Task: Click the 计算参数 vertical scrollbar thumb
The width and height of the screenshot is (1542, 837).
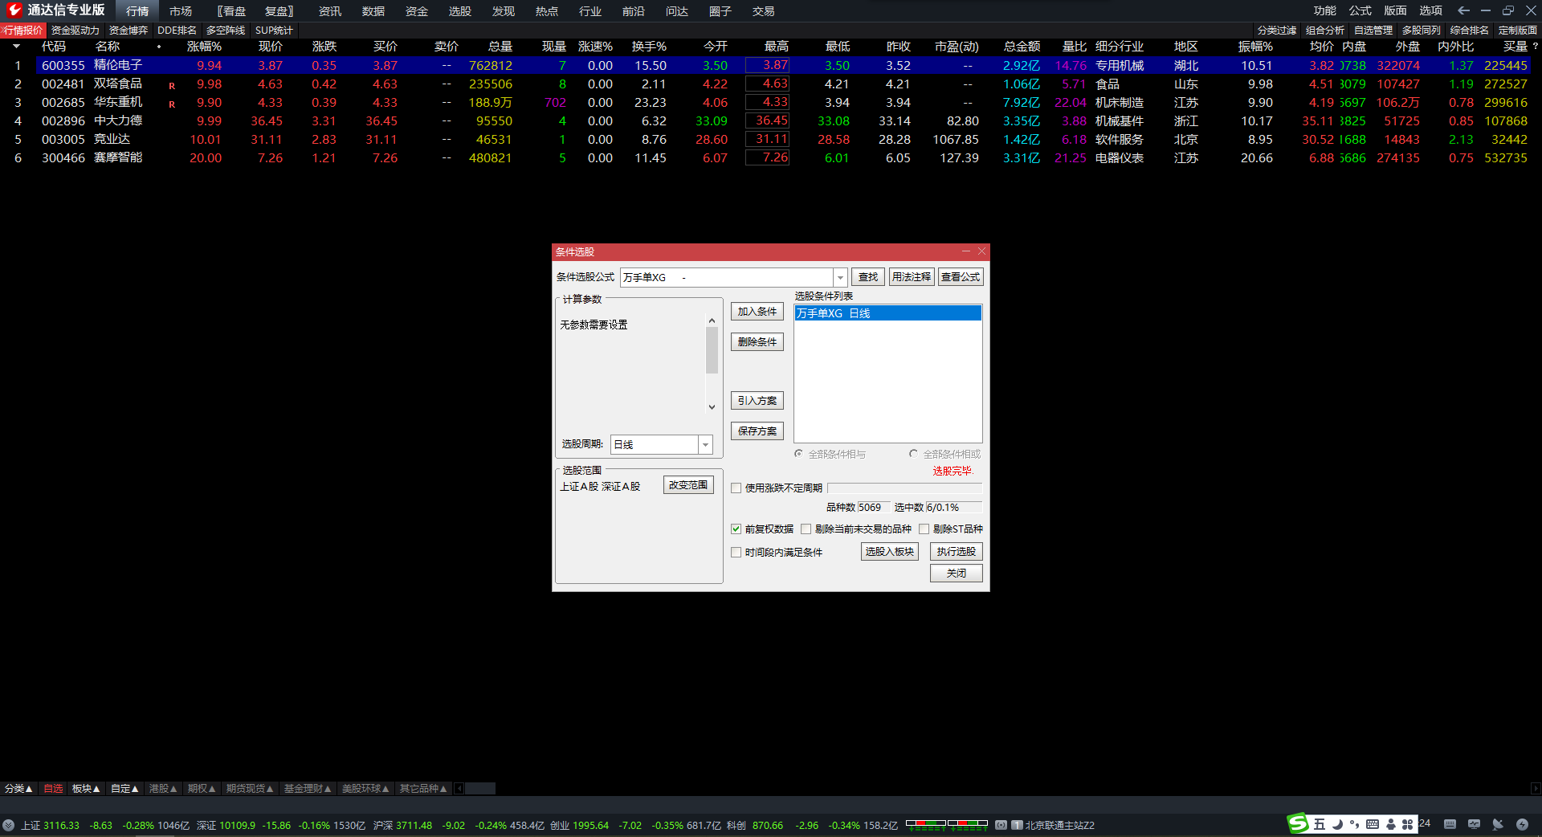Action: [x=712, y=350]
